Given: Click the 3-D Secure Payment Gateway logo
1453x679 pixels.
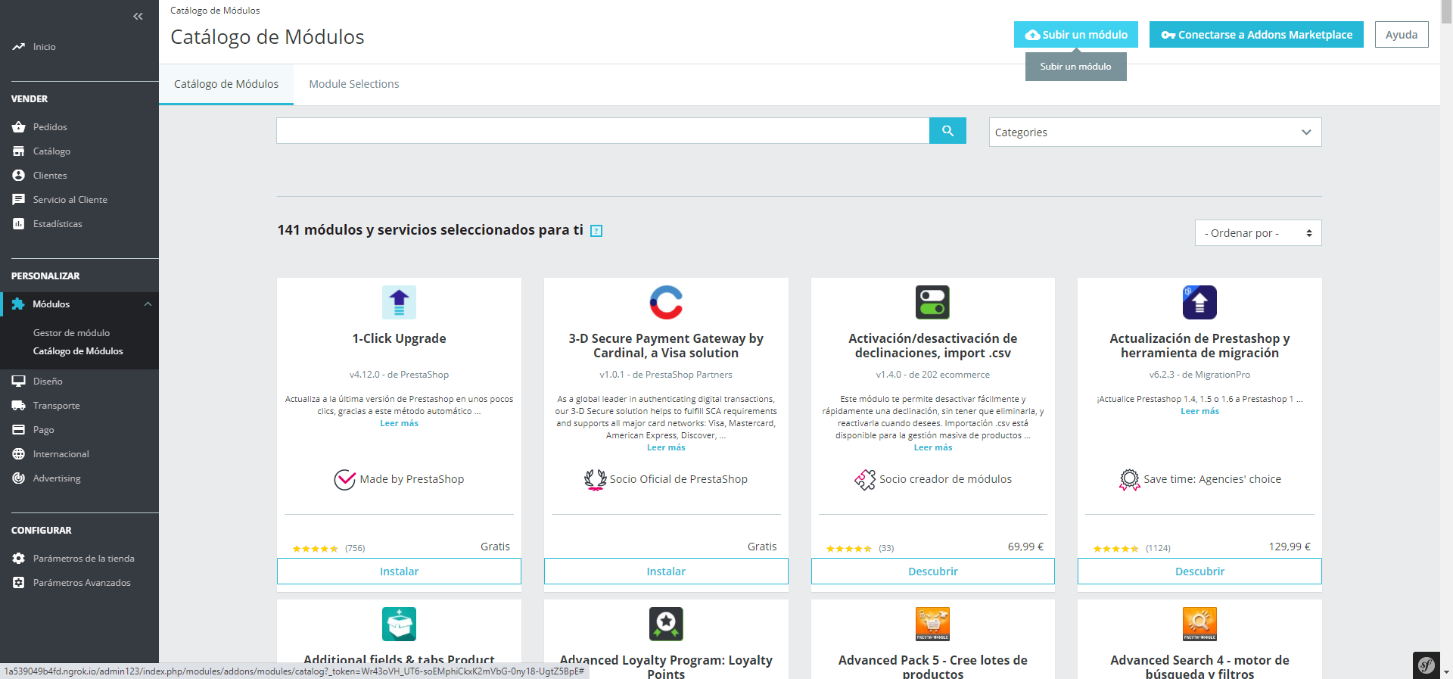Looking at the screenshot, I should [666, 302].
